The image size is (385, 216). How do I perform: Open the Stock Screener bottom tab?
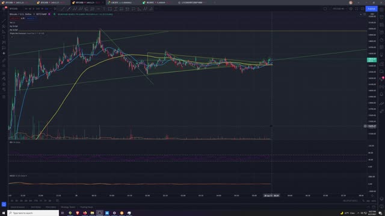pos(17,207)
